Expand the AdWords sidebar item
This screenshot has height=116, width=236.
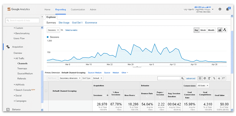pyautogui.click(x=19, y=84)
